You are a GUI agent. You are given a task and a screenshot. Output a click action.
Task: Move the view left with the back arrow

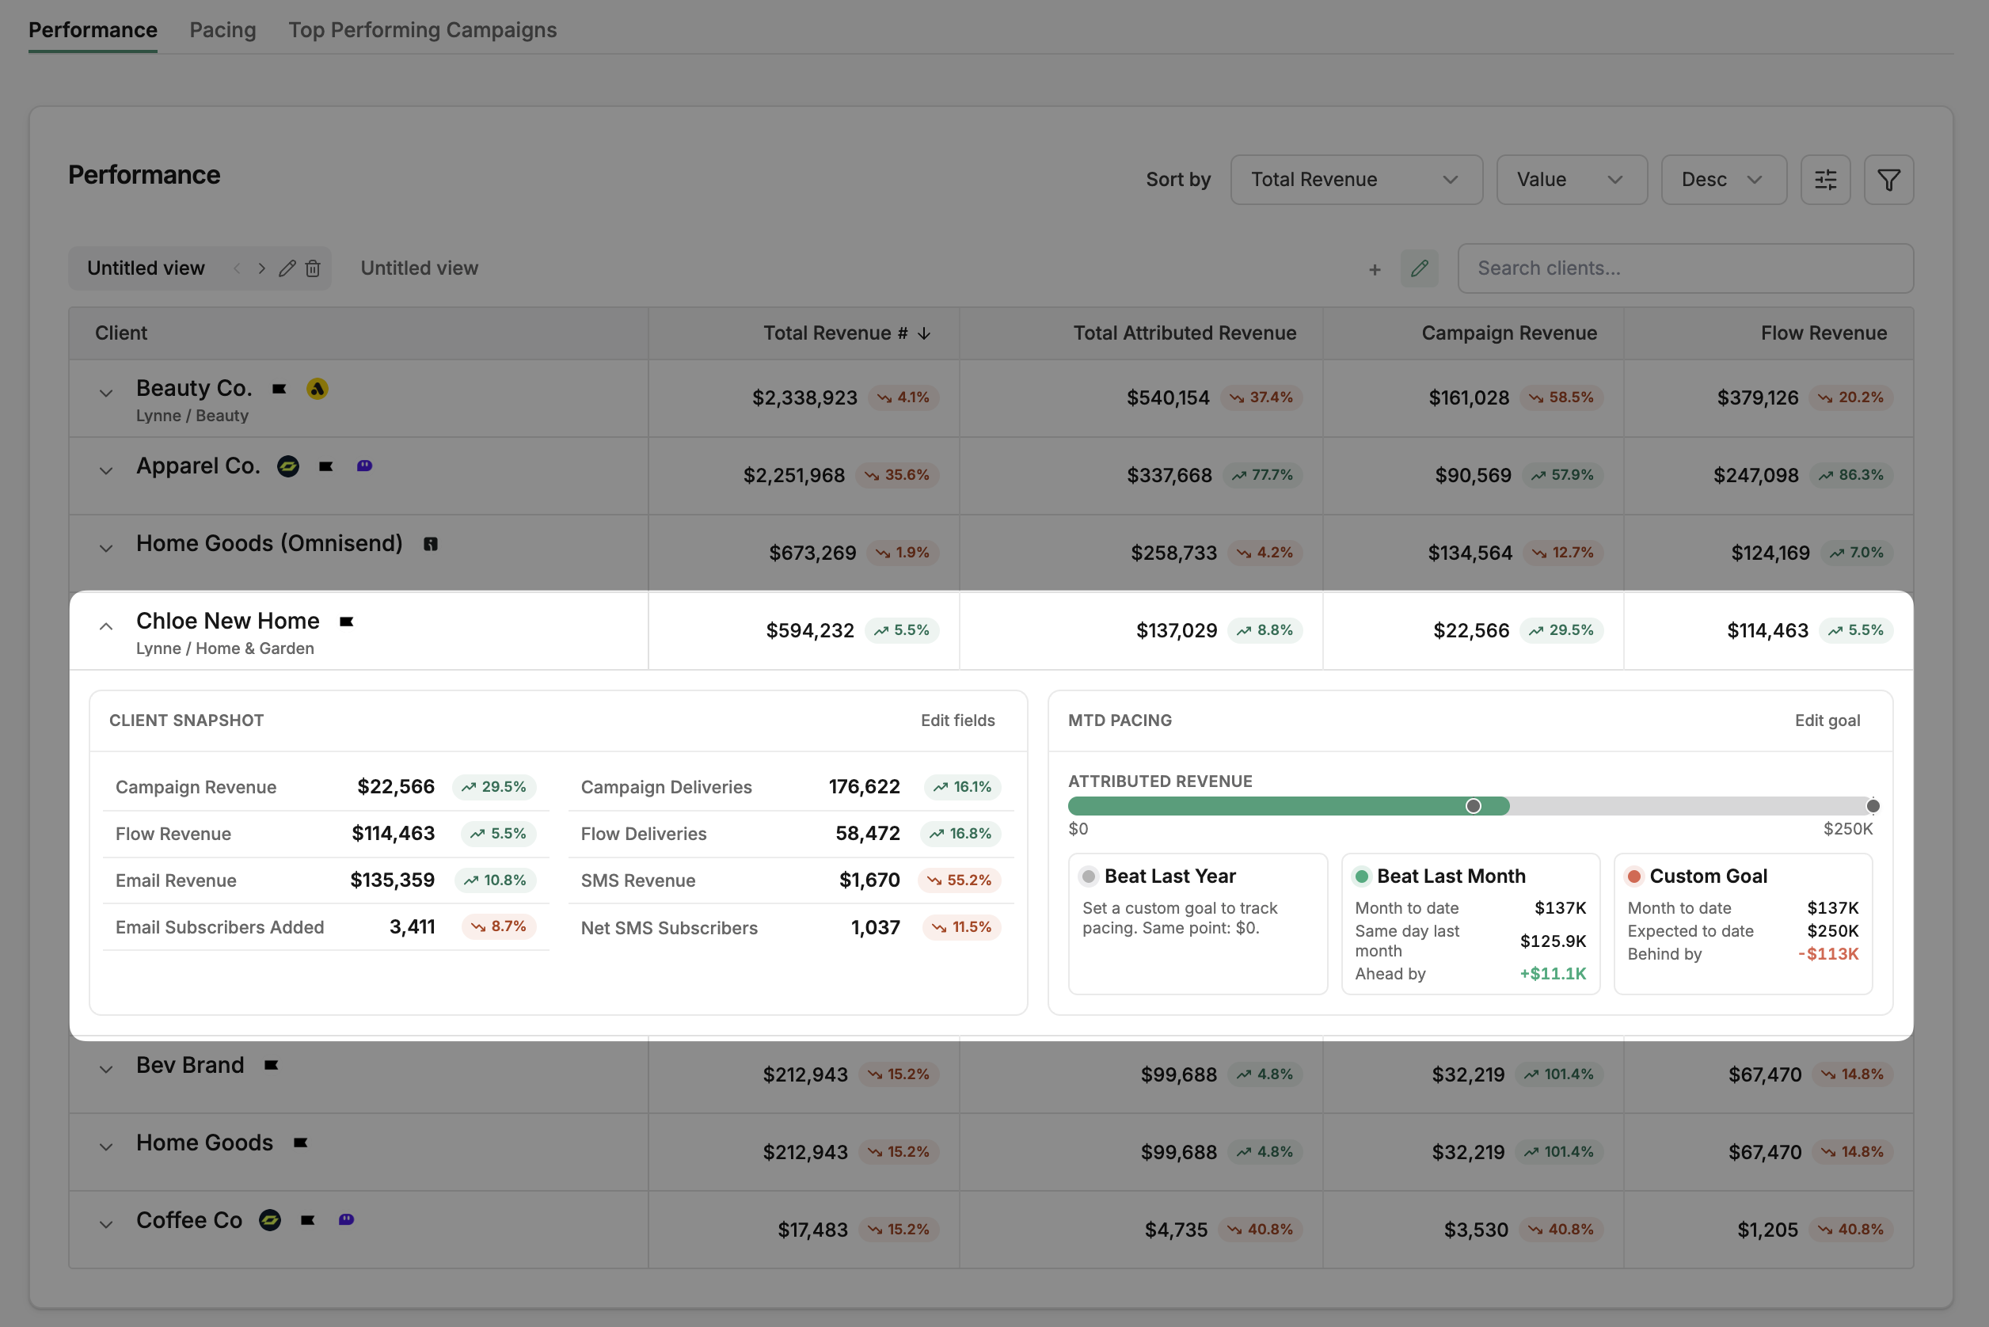237,268
